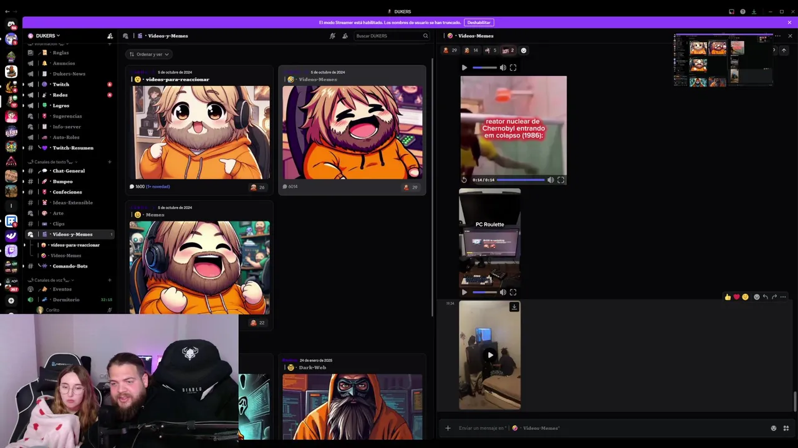This screenshot has height=448, width=798.
Task: Toggle the member list icon
Action: (345, 36)
